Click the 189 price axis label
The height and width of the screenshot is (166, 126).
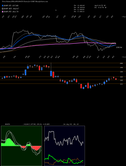(121, 72)
